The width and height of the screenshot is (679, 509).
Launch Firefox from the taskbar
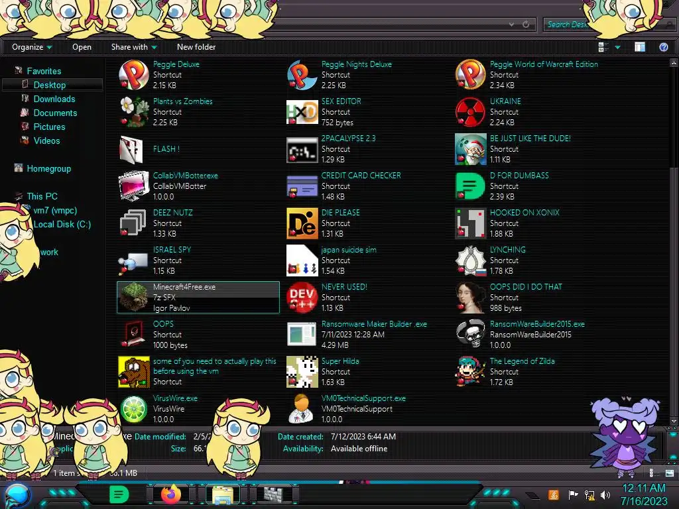pyautogui.click(x=170, y=494)
